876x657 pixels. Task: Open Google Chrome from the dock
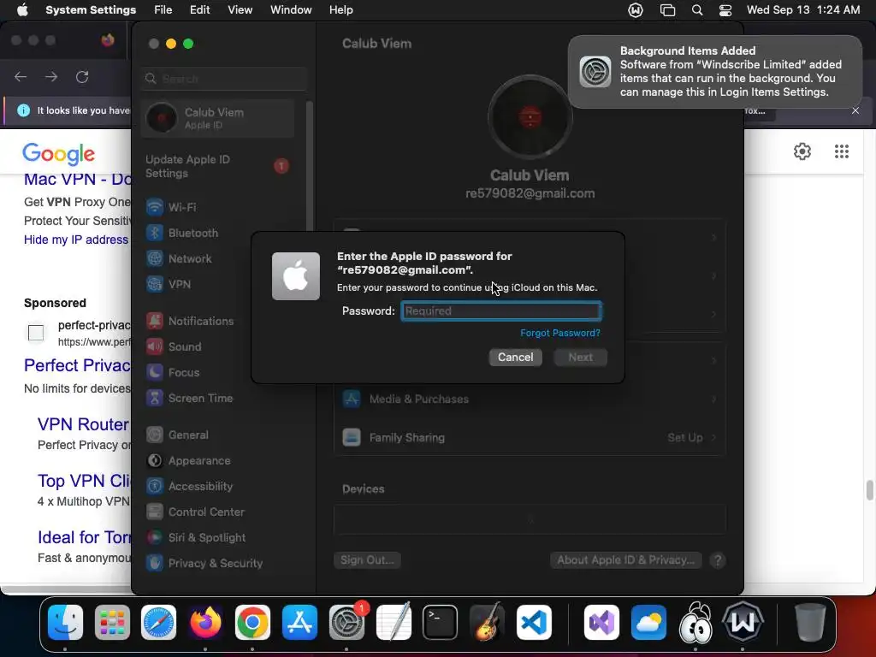coord(252,622)
